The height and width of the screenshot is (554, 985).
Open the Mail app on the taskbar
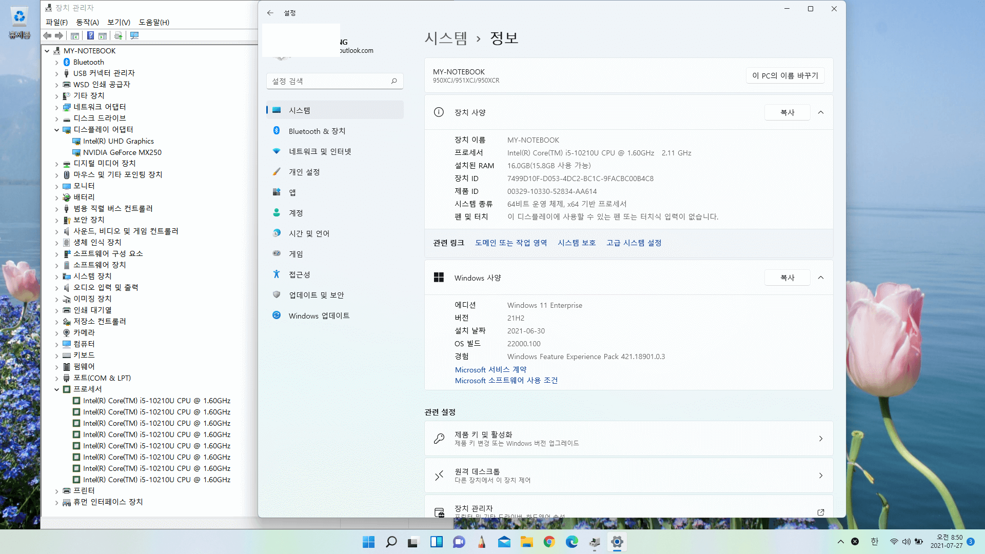[x=504, y=542]
